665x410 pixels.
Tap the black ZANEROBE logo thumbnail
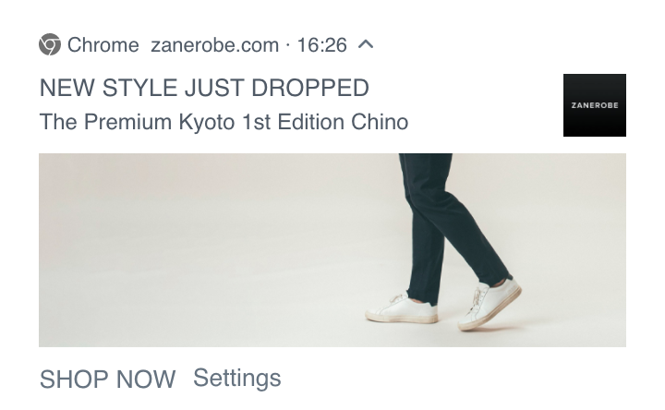[594, 105]
